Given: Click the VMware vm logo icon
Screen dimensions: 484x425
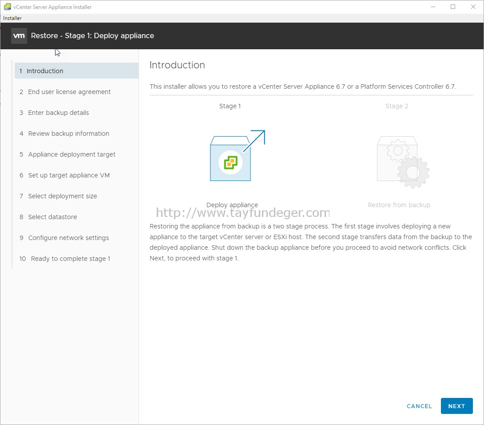Looking at the screenshot, I should point(19,36).
